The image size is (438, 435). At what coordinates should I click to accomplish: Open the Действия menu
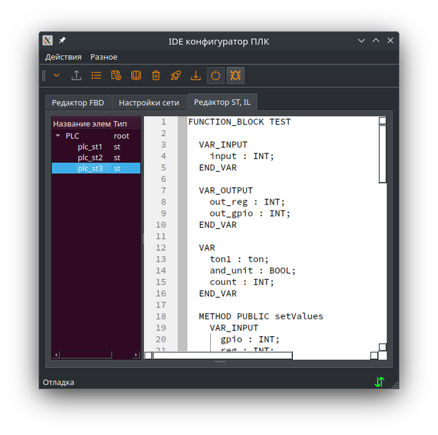click(63, 57)
